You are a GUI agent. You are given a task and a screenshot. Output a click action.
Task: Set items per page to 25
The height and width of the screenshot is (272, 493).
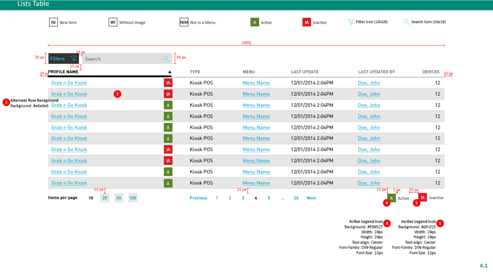(104, 198)
